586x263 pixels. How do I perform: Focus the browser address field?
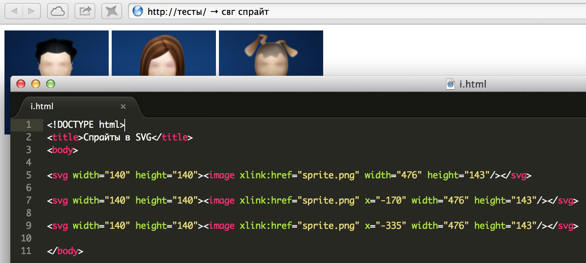357,11
